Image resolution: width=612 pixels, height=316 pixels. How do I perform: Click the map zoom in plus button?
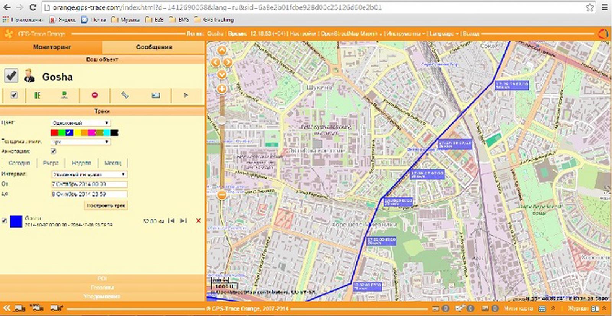pos(222,89)
